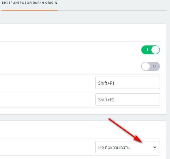Turn off the green enabled toggle
This screenshot has height=159, width=170.
tap(150, 50)
